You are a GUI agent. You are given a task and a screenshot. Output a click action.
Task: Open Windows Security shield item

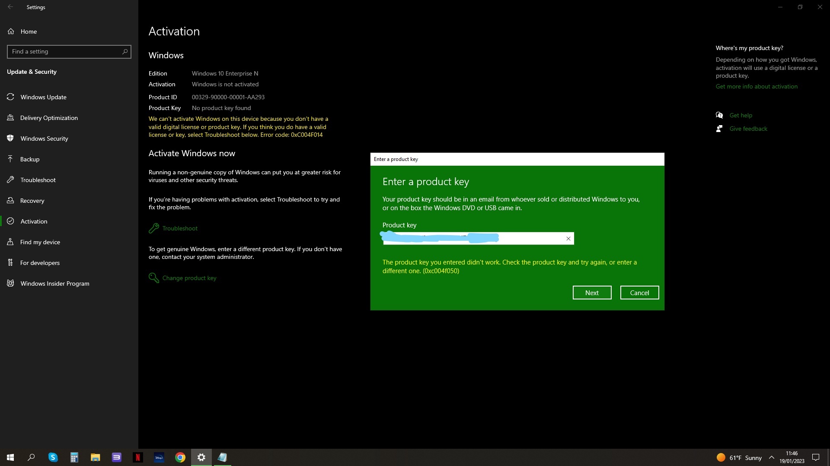(44, 139)
